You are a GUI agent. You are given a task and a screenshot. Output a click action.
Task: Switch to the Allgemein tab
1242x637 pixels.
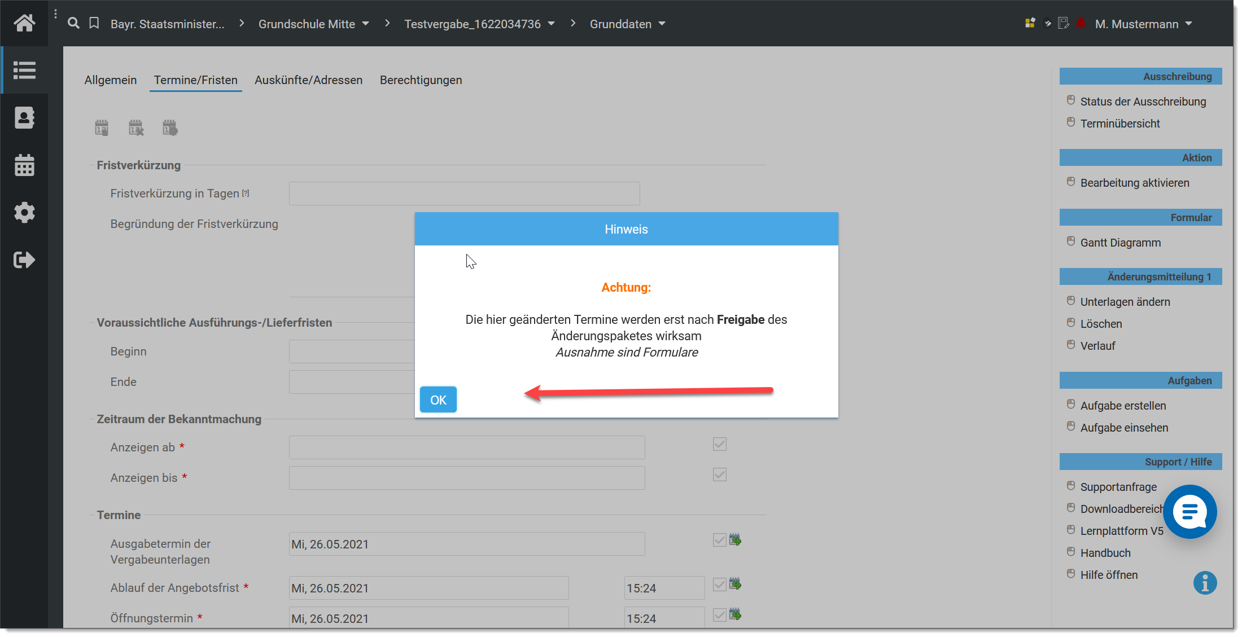[111, 80]
